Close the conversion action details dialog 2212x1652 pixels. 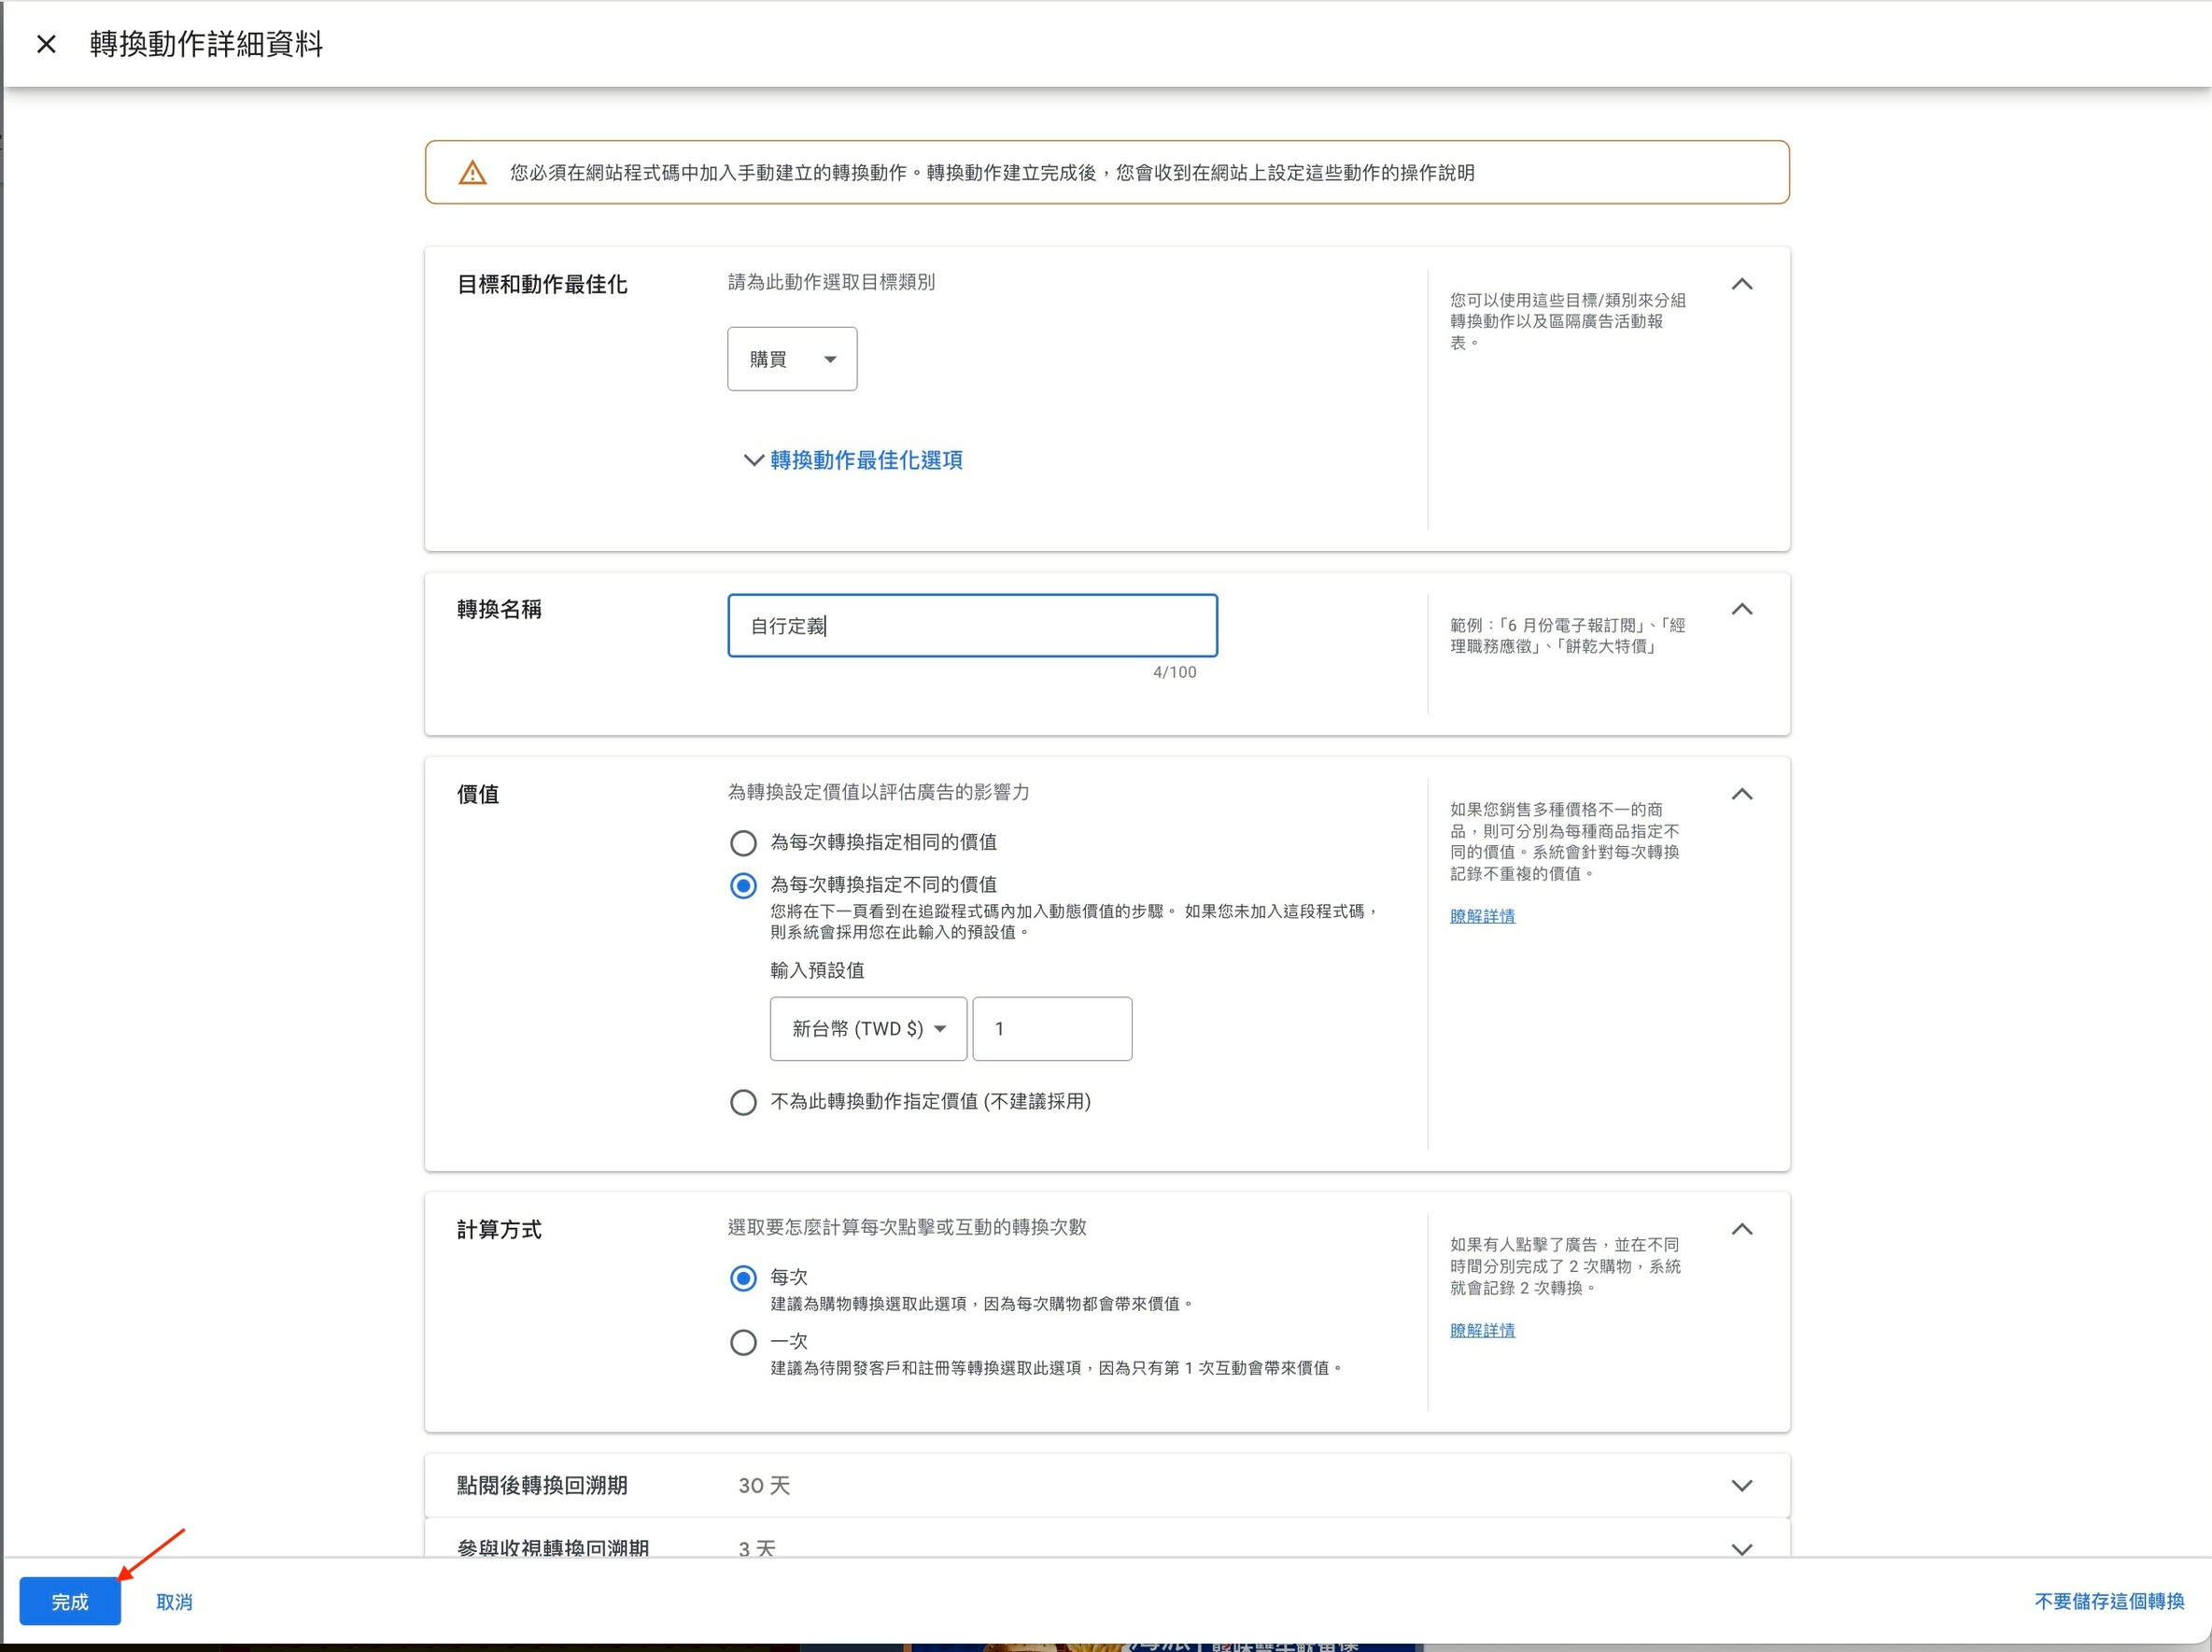tap(46, 44)
